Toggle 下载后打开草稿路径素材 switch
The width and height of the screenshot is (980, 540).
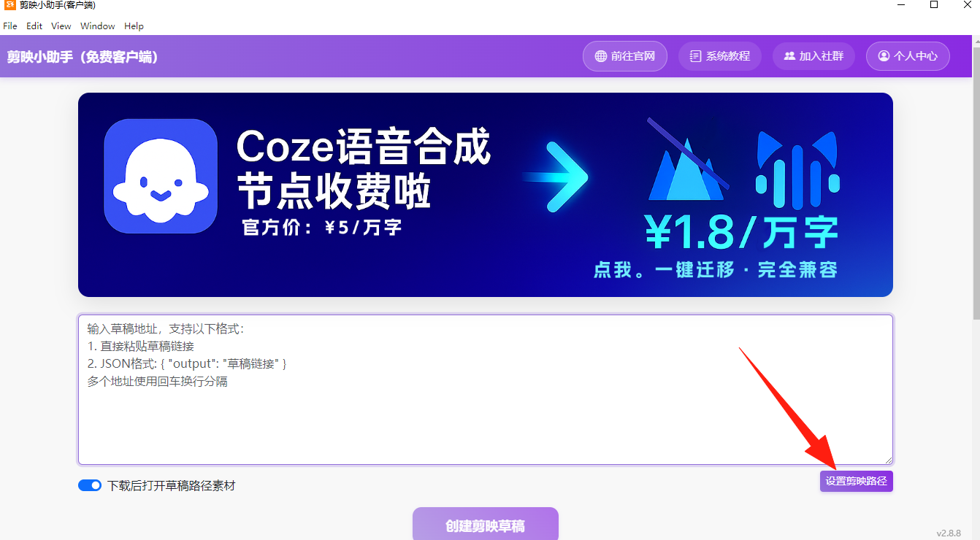90,485
